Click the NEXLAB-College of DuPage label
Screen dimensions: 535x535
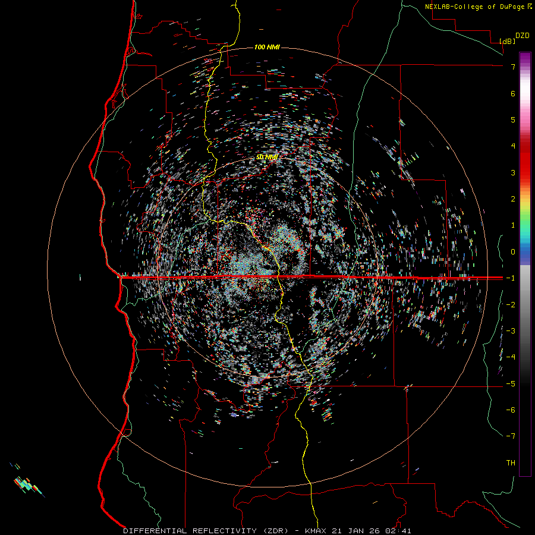point(474,7)
